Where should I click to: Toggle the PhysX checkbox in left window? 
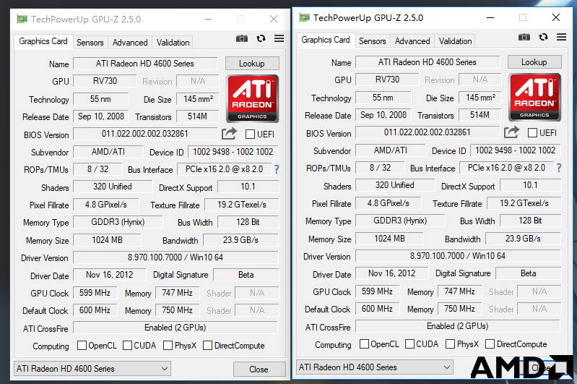pos(168,345)
